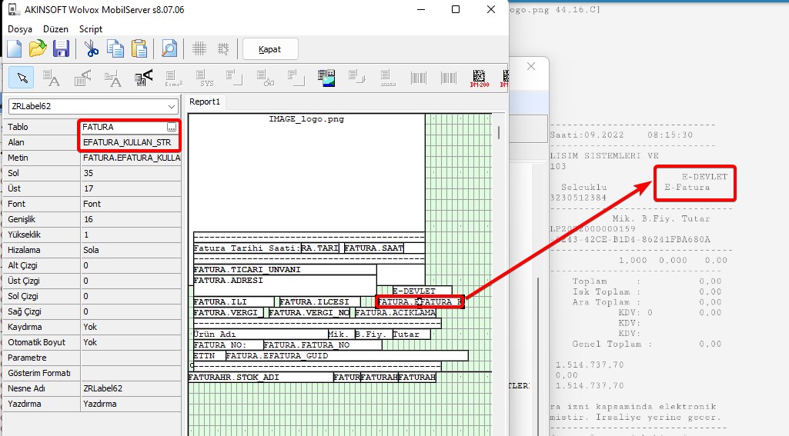The image size is (789, 436).
Task: Select the shapes tool with circle and square
Action: tap(265, 78)
